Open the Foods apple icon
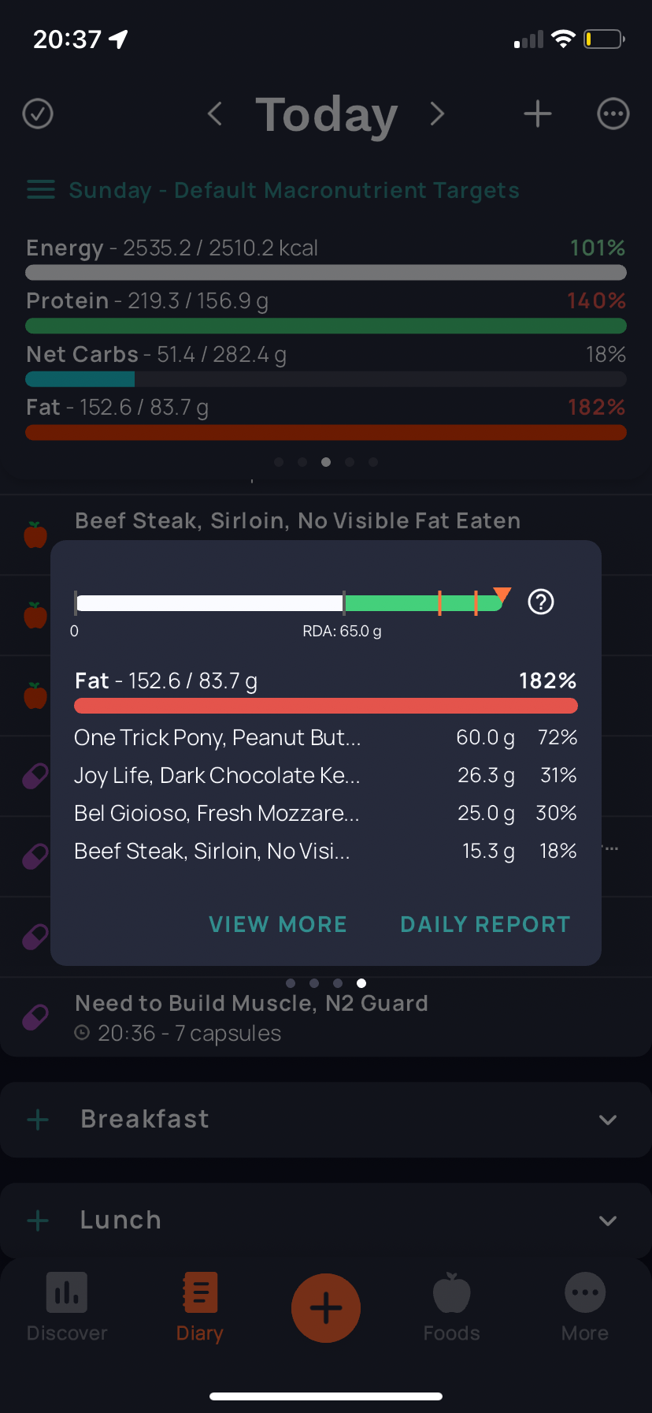This screenshot has width=652, height=1413. click(x=452, y=1293)
